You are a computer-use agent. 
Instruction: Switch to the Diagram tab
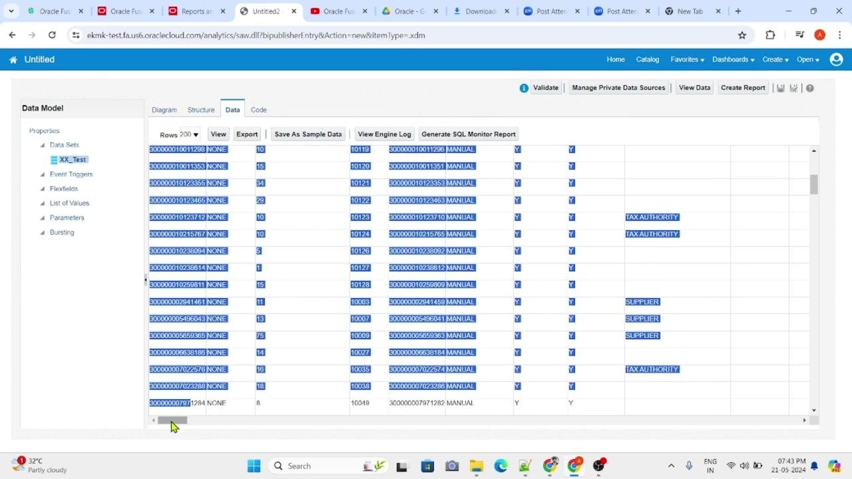point(164,110)
